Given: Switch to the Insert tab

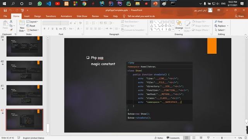Looking at the screenshot, I should [27, 16].
